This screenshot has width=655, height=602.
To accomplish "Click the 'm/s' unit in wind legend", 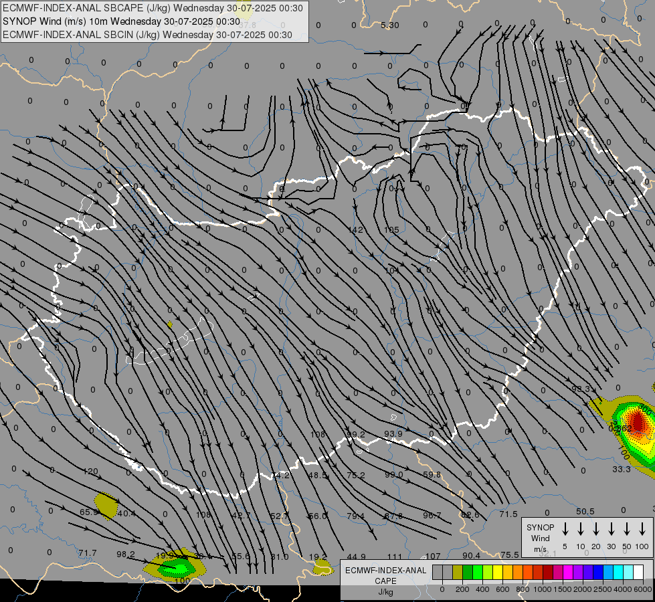I will (x=540, y=549).
